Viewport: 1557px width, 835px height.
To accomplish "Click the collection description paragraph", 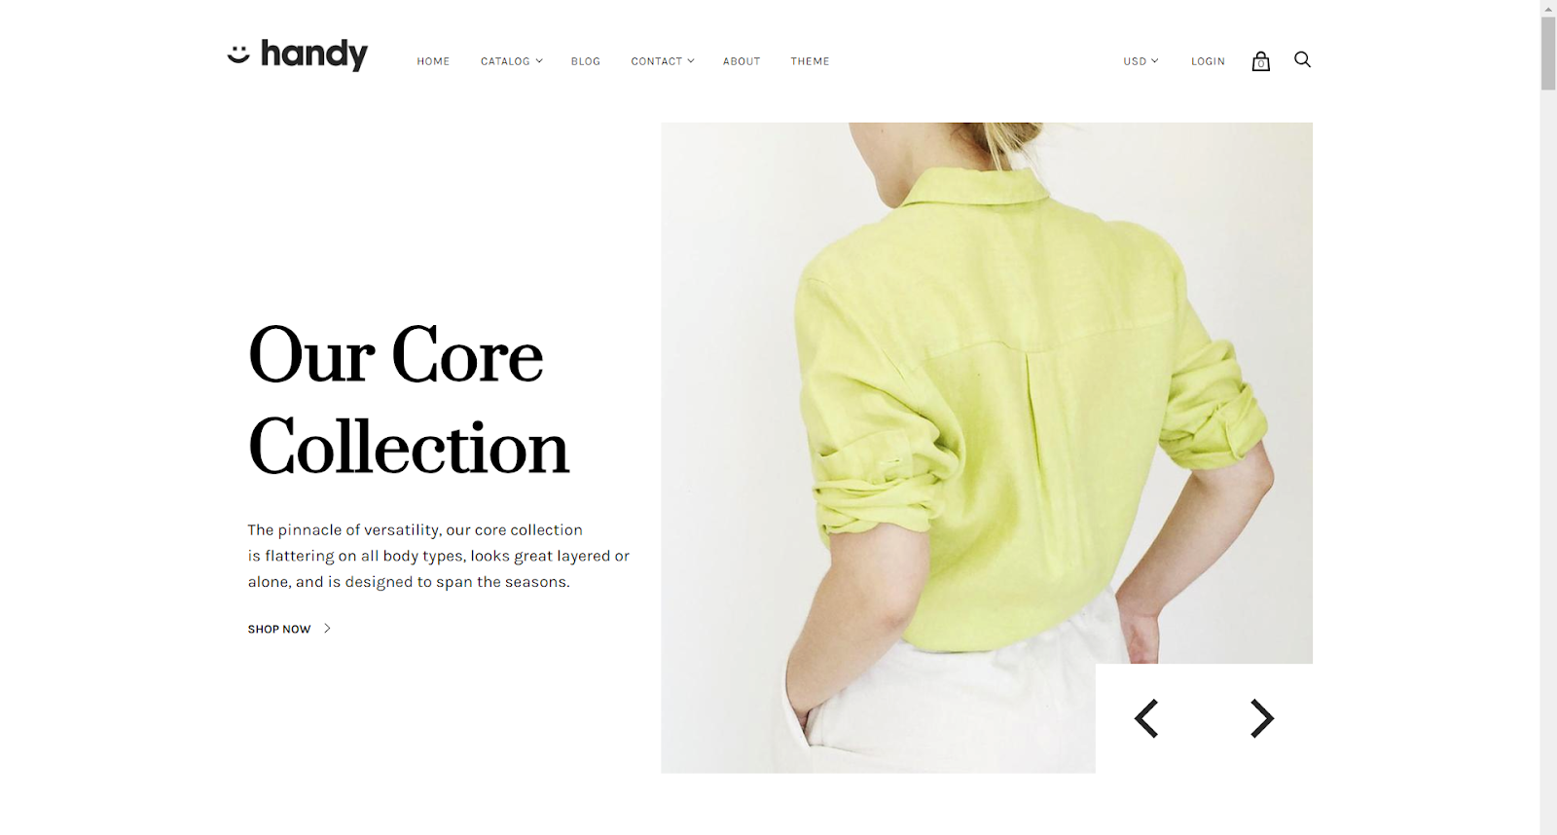I will point(438,556).
